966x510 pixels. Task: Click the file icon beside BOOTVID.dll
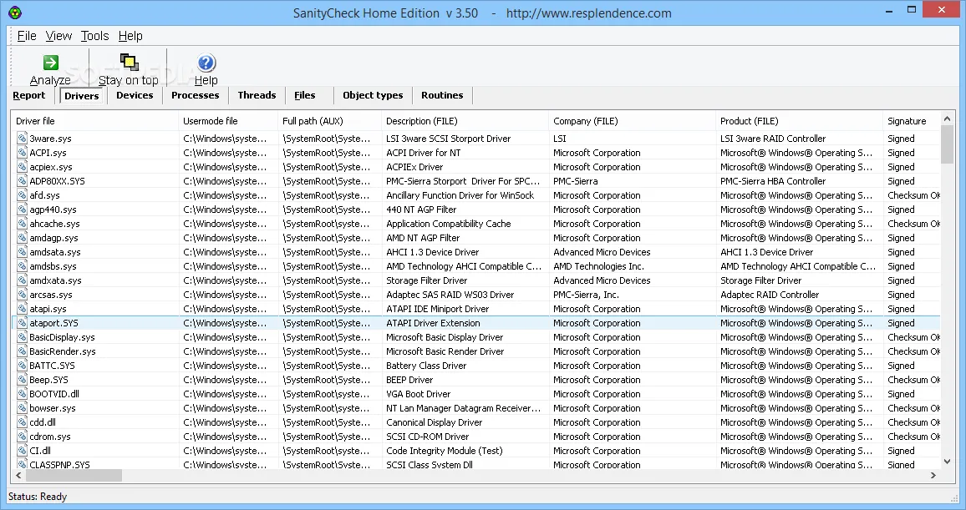23,393
